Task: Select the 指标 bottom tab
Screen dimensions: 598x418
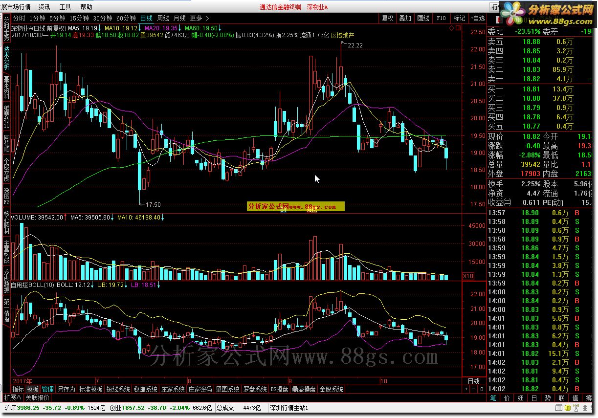Action: (18, 390)
